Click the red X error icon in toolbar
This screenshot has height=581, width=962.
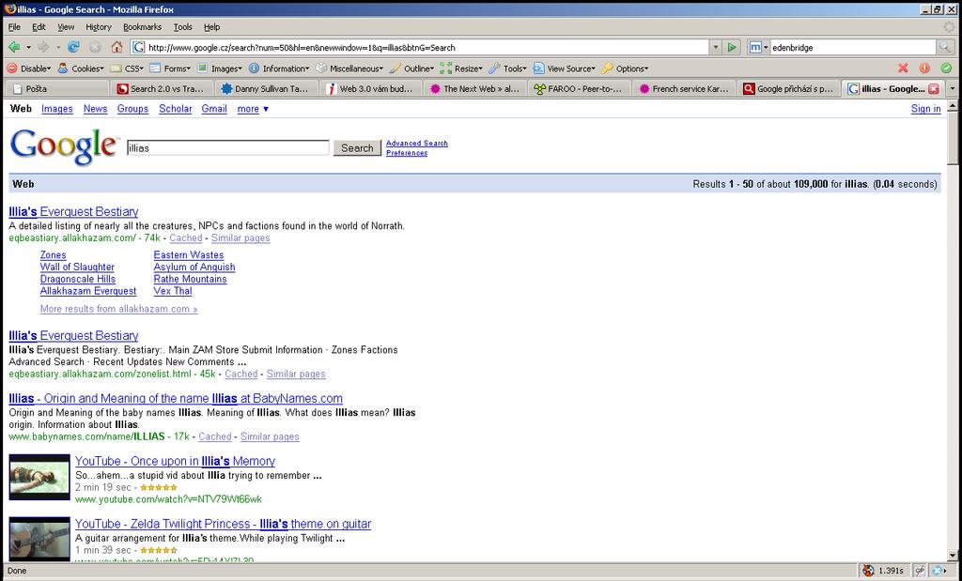[x=903, y=68]
